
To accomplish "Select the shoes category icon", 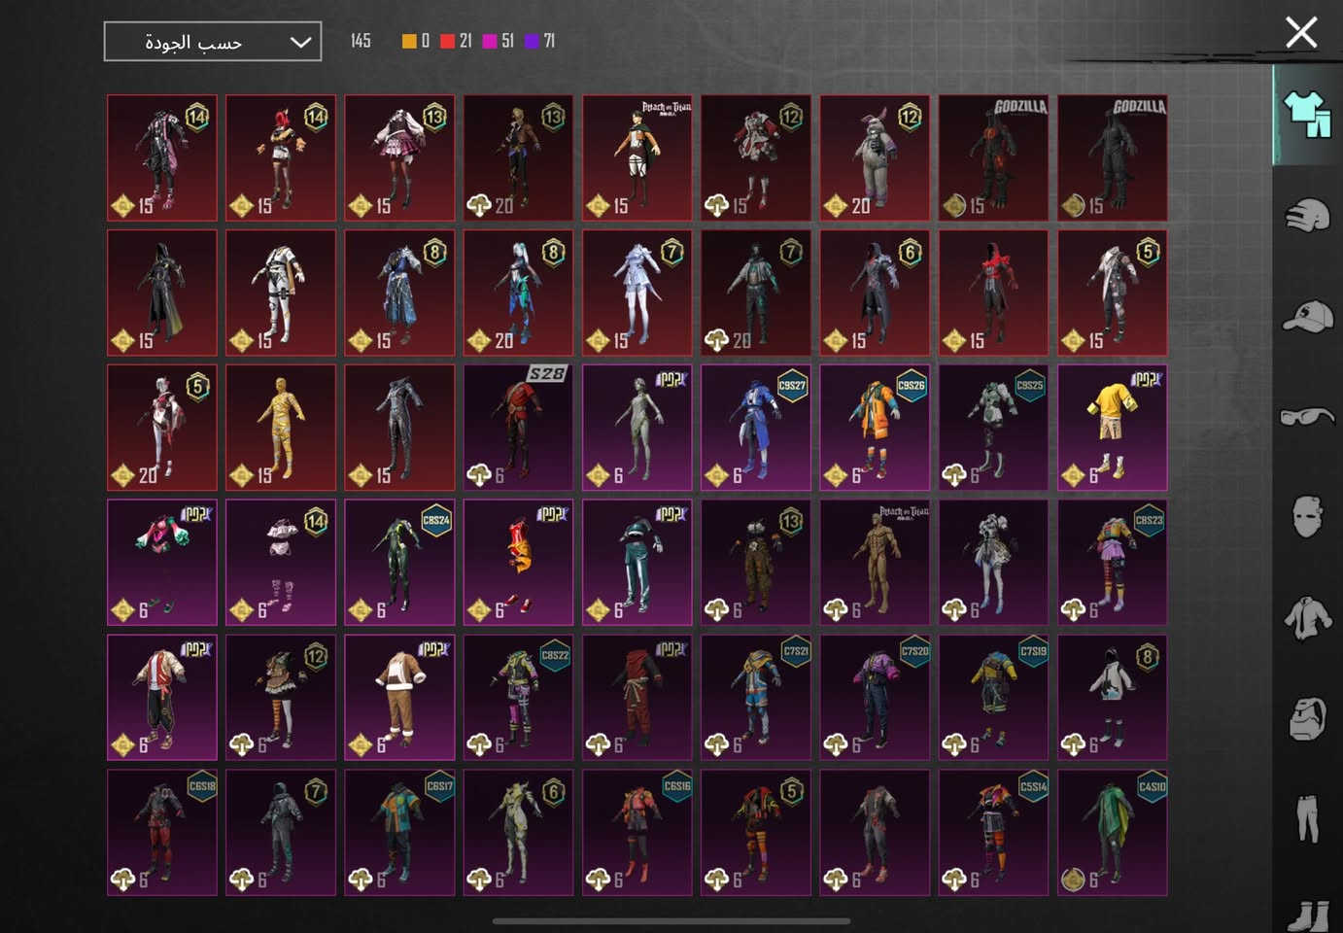I will [1306, 914].
